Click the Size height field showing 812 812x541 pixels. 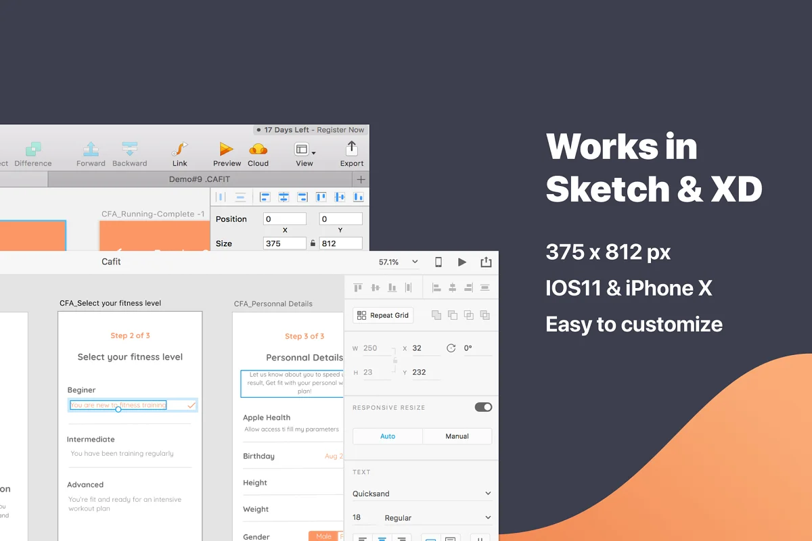(341, 243)
